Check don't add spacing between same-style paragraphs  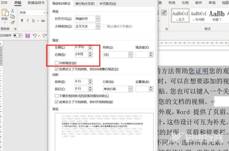pyautogui.click(x=57, y=96)
